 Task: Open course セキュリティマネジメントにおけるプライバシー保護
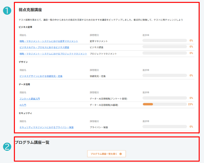[46, 127]
